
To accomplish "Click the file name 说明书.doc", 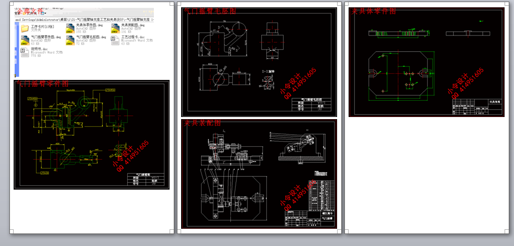I will [x=39, y=49].
